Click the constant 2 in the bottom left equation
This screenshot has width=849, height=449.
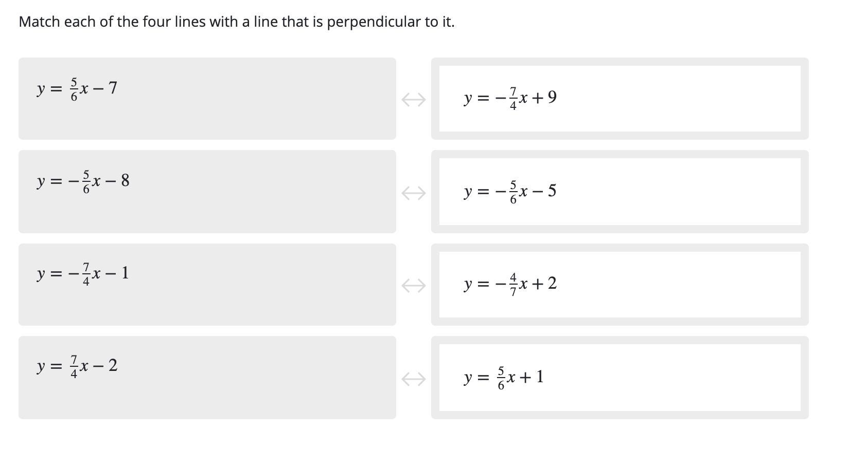click(x=113, y=365)
